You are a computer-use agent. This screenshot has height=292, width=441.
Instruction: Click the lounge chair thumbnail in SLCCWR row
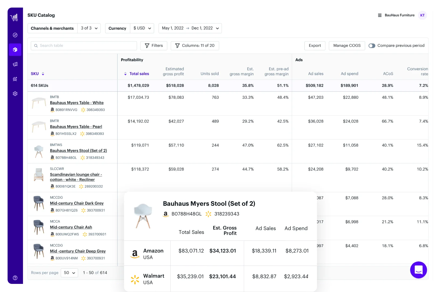pyautogui.click(x=39, y=175)
